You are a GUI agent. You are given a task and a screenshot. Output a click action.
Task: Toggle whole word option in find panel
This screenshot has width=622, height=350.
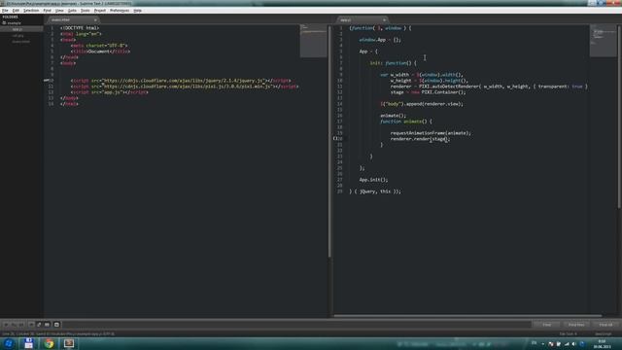[21, 325]
